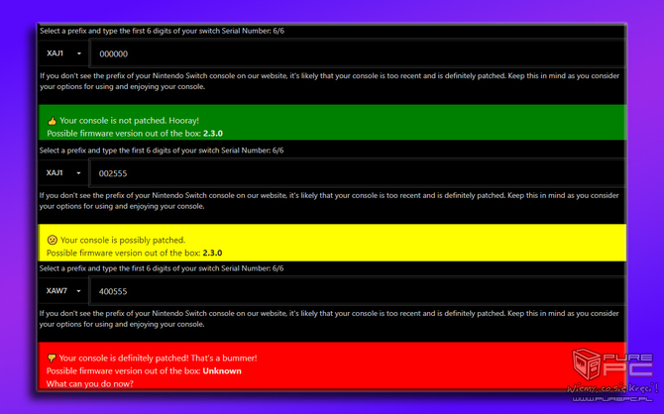This screenshot has height=414, width=664.
Task: Click the serial number prompt above the 400555 field
Action: [x=162, y=268]
